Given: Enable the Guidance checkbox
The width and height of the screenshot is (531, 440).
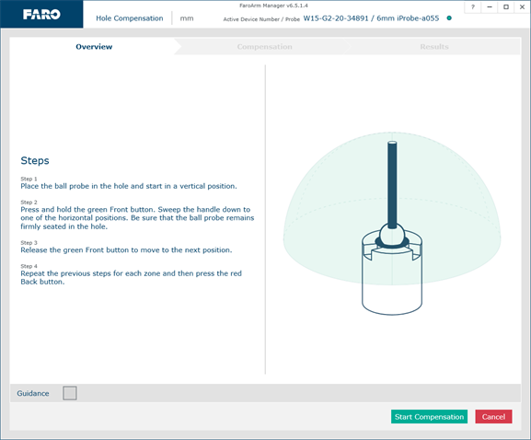Looking at the screenshot, I should coord(70,393).
